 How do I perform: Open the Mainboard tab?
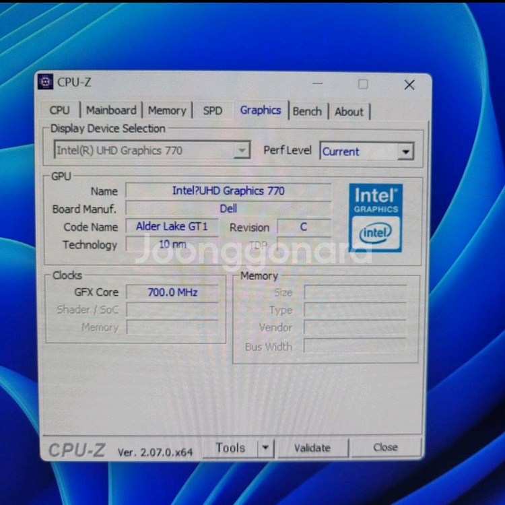click(111, 110)
